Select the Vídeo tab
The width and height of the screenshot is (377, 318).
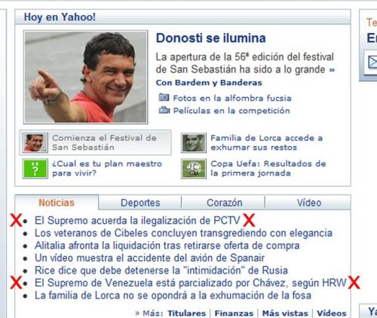(309, 203)
